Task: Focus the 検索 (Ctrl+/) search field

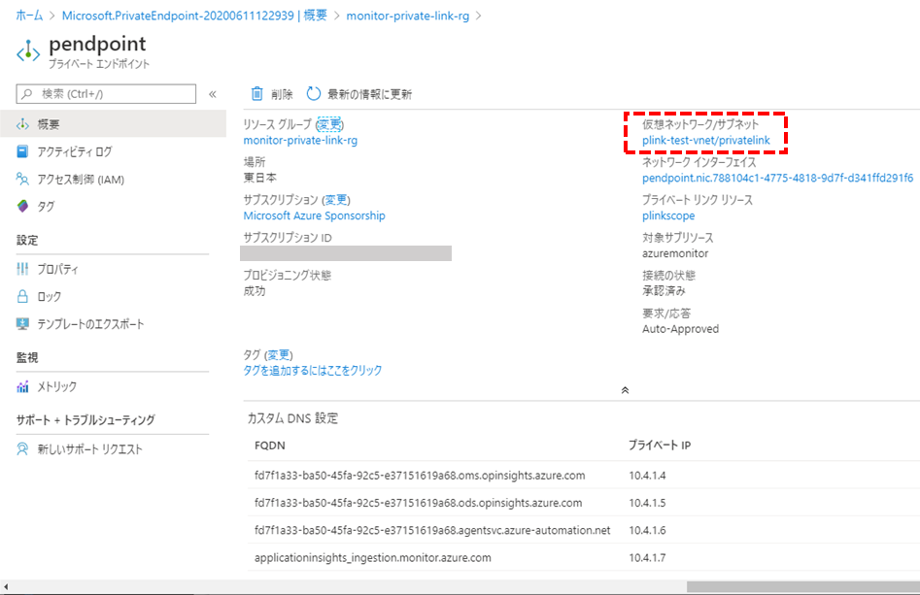Action: (x=106, y=94)
